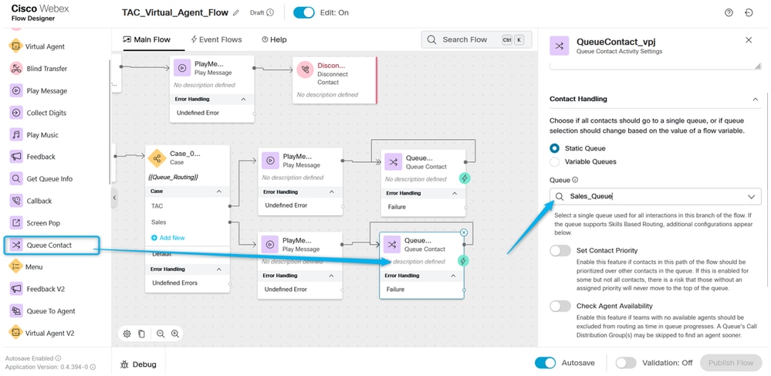This screenshot has width=771, height=376.
Task: Collapse Error Handling in Case_0 node
Action: click(219, 269)
